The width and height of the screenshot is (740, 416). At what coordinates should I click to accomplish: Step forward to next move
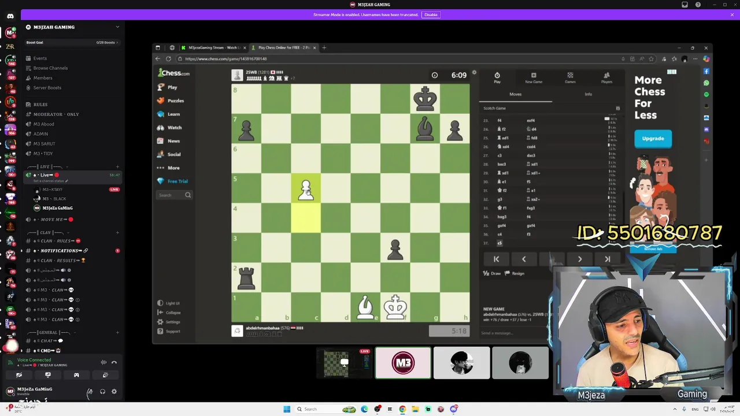(579, 259)
